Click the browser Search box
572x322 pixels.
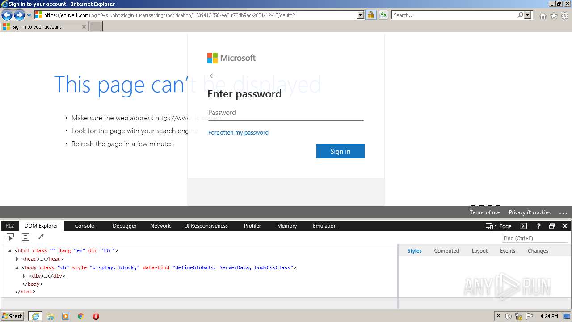pos(454,15)
